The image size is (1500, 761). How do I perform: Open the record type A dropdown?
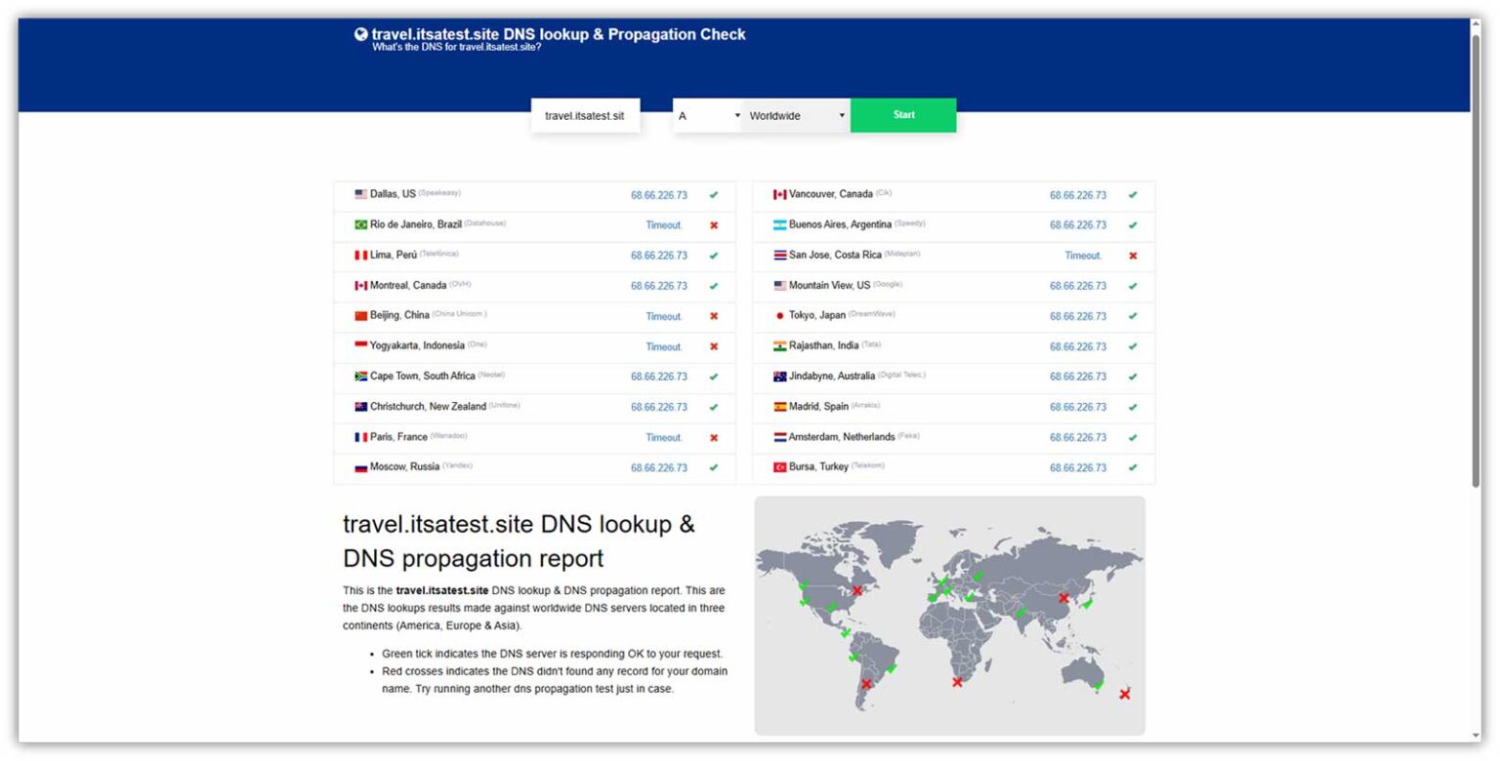click(708, 115)
